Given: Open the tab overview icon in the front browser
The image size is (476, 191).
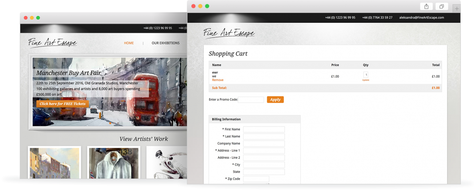Looking at the screenshot, I should click(441, 6).
